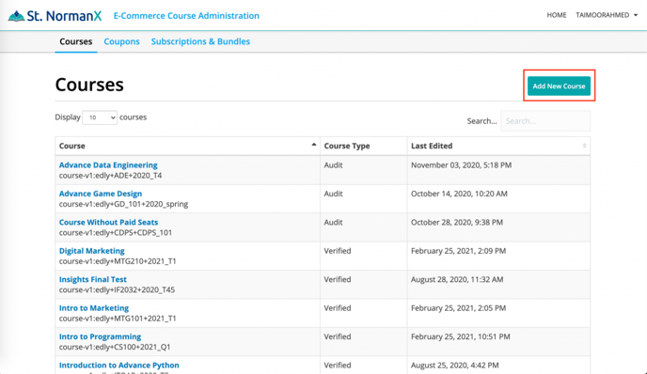Open the Intro to Marketing course
Viewport: 647px width, 374px height.
94,307
